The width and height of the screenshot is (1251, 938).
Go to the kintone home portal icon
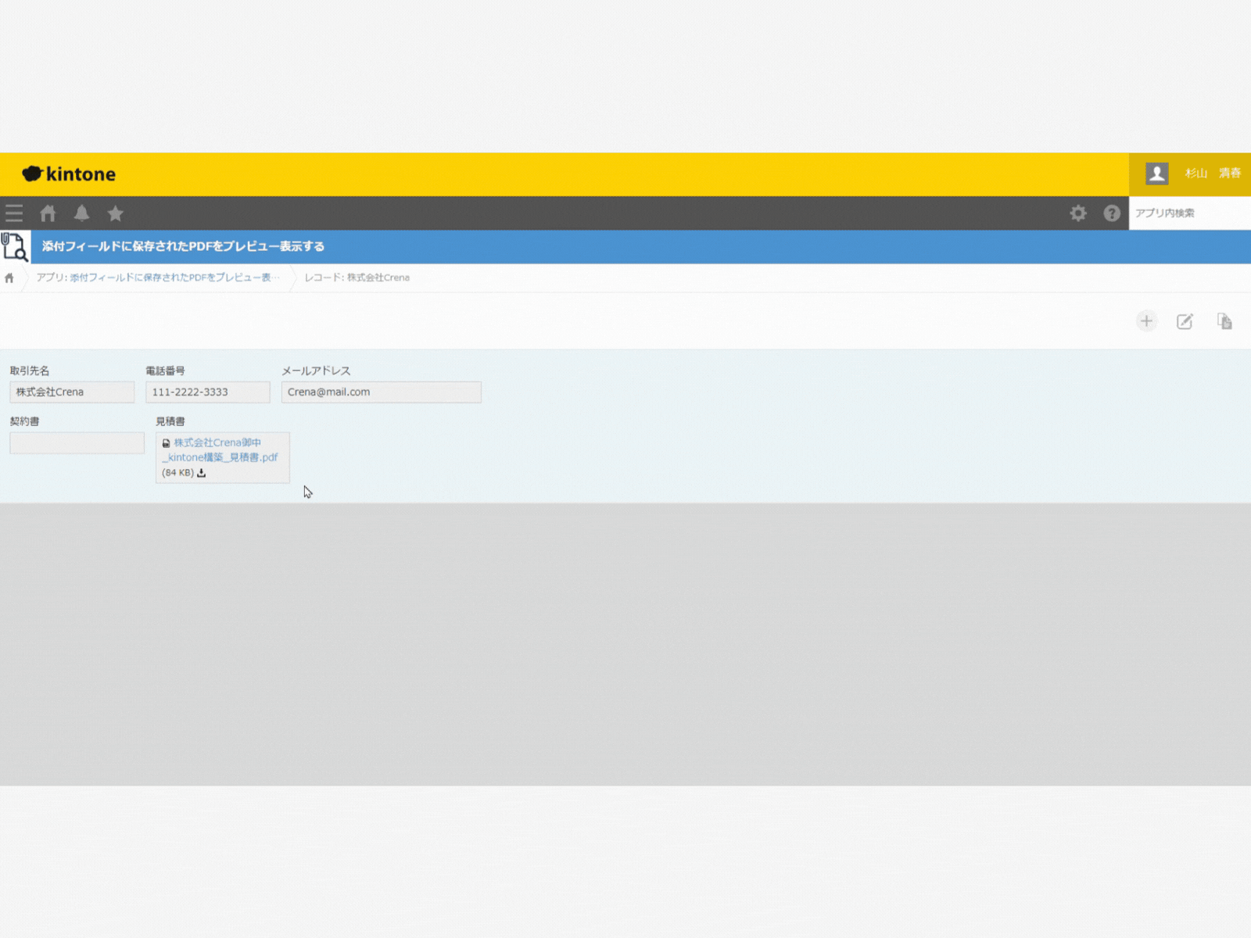tap(48, 213)
